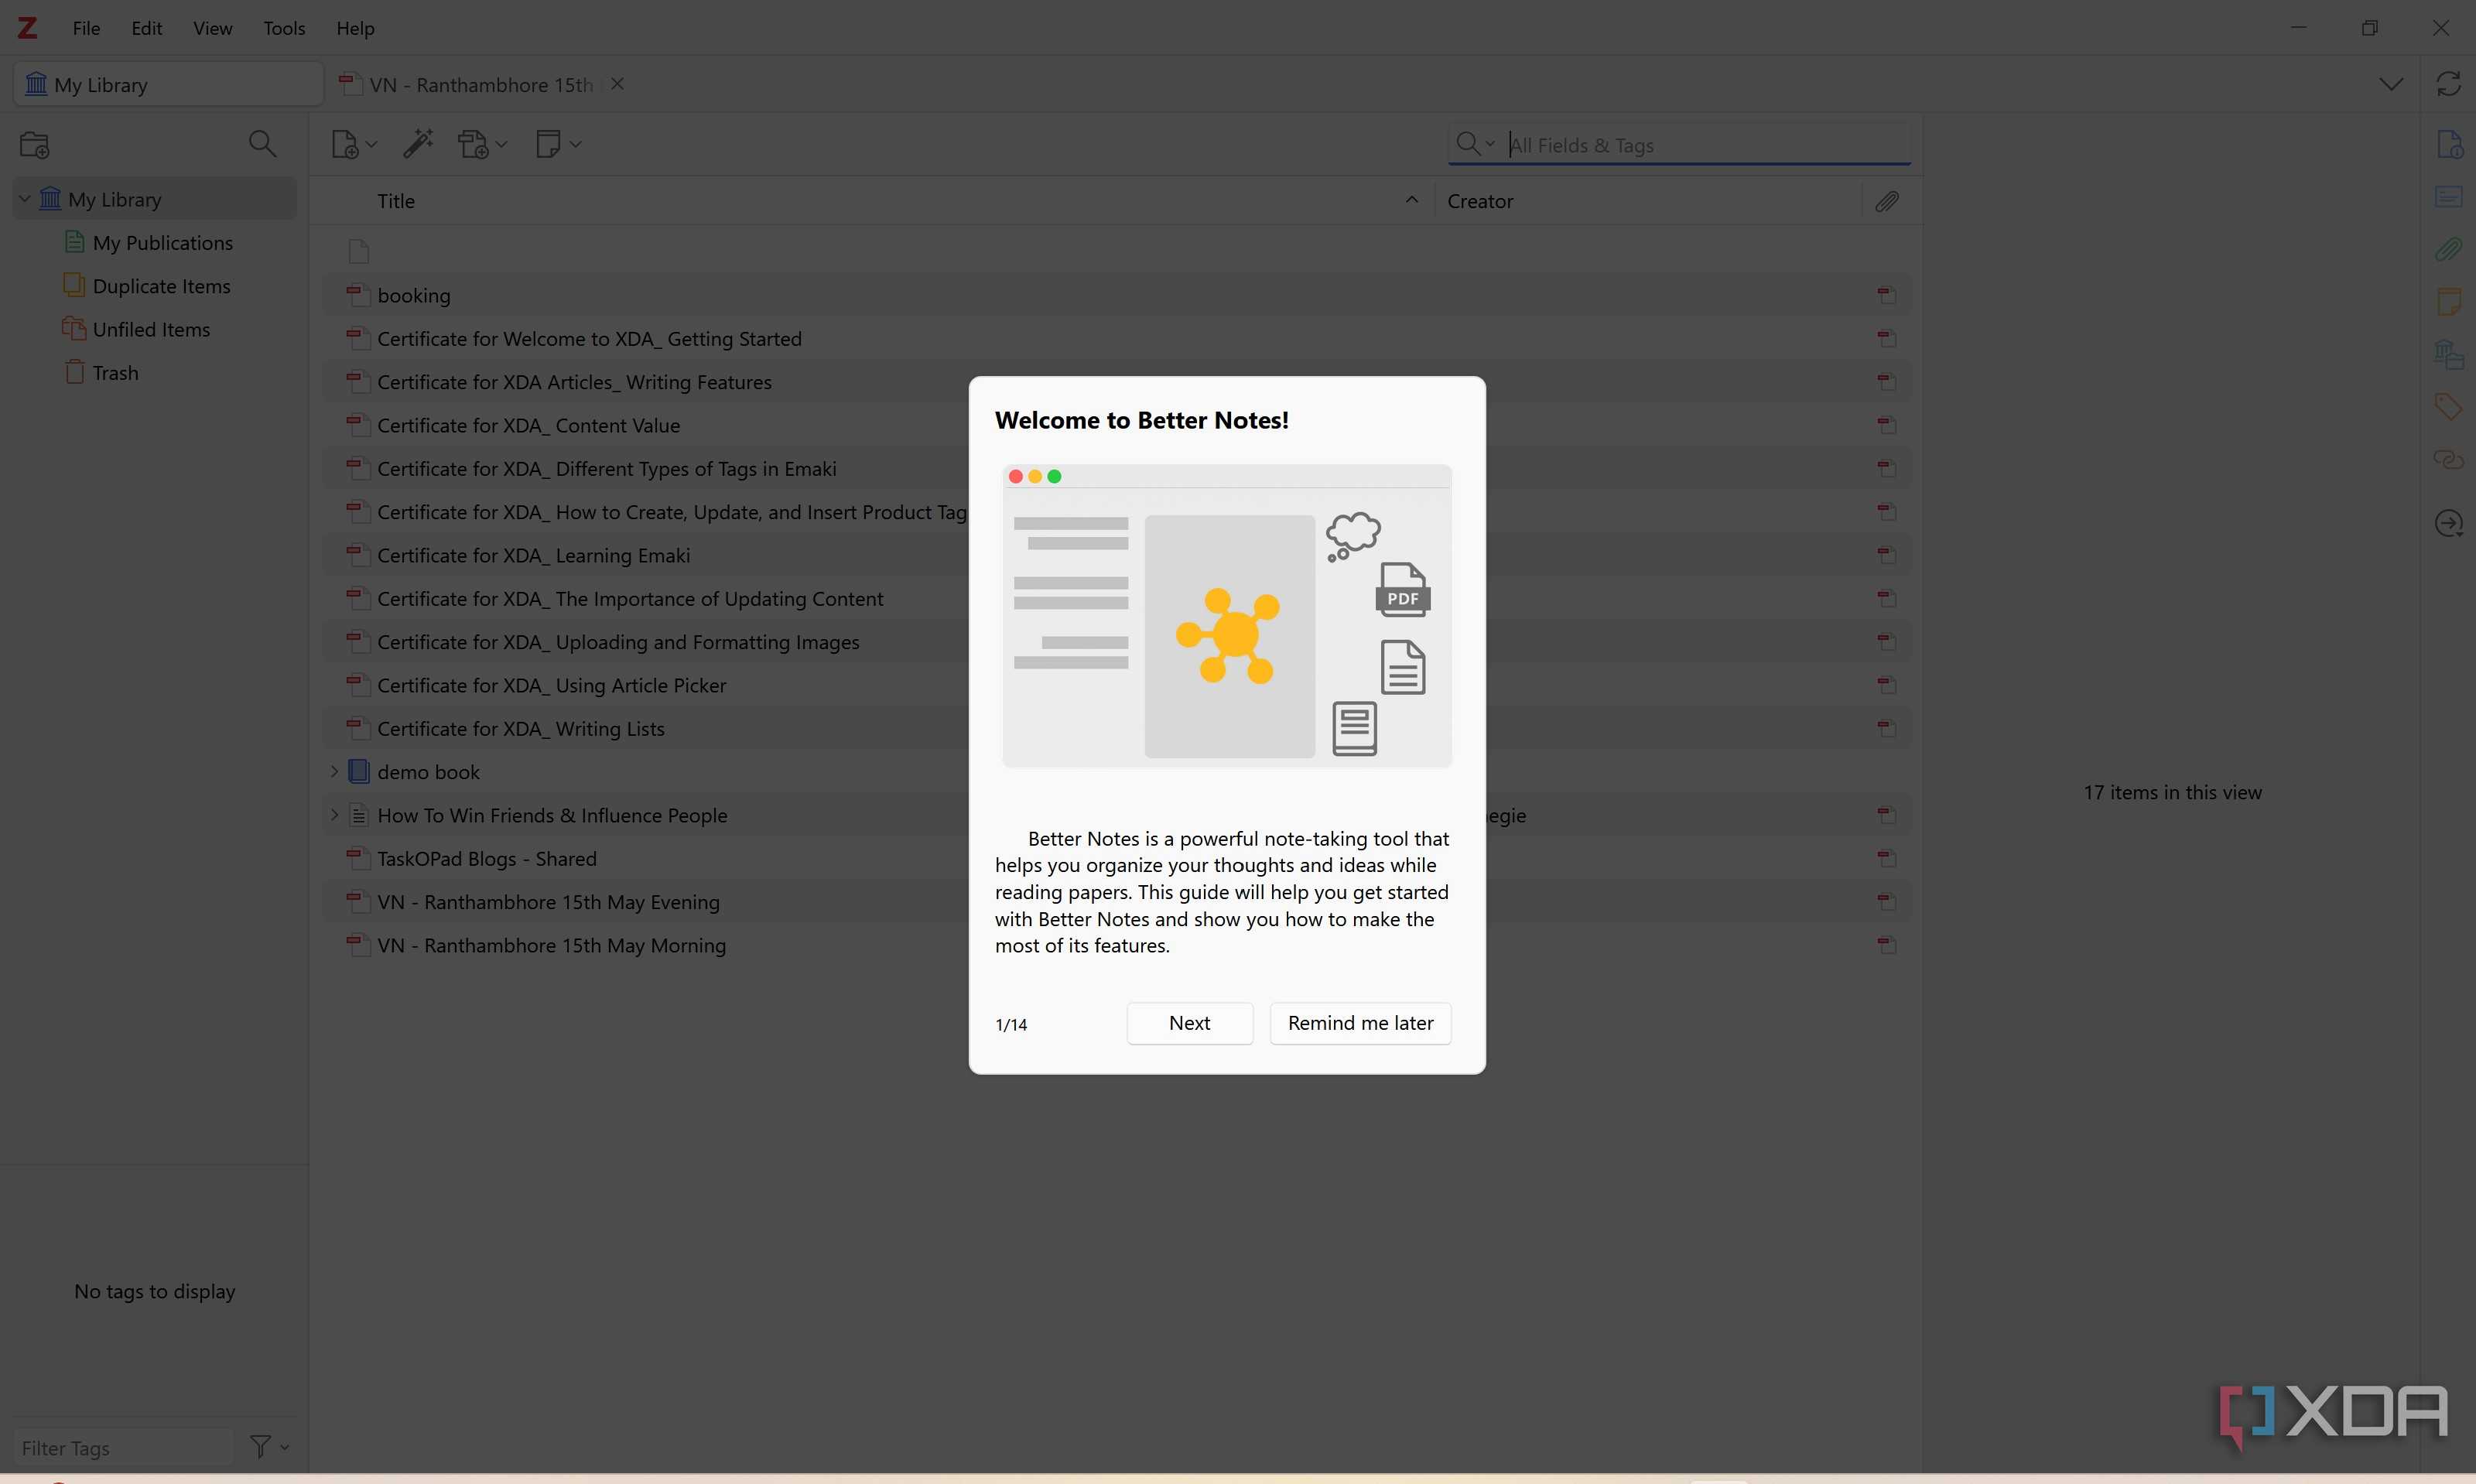Screen dimensions: 2476x1484
Task: Open the New Note dropdown
Action: coord(558,144)
